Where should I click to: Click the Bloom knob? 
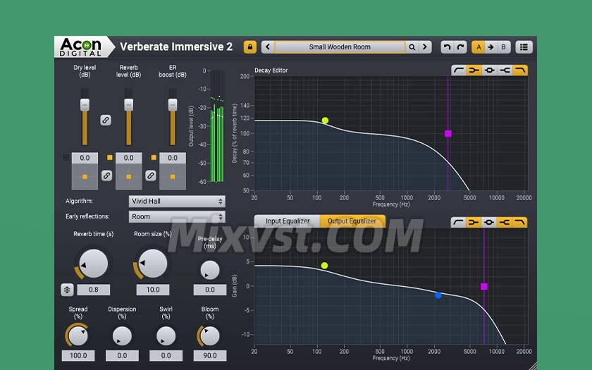(x=210, y=336)
